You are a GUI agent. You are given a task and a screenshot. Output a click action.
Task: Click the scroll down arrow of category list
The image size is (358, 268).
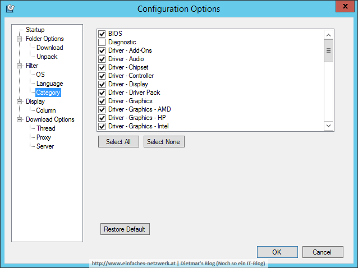328,126
